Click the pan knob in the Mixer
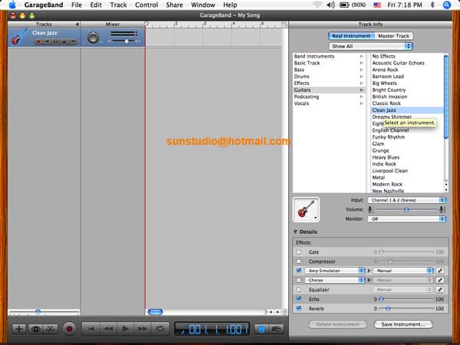This screenshot has height=345, width=460. [x=93, y=38]
